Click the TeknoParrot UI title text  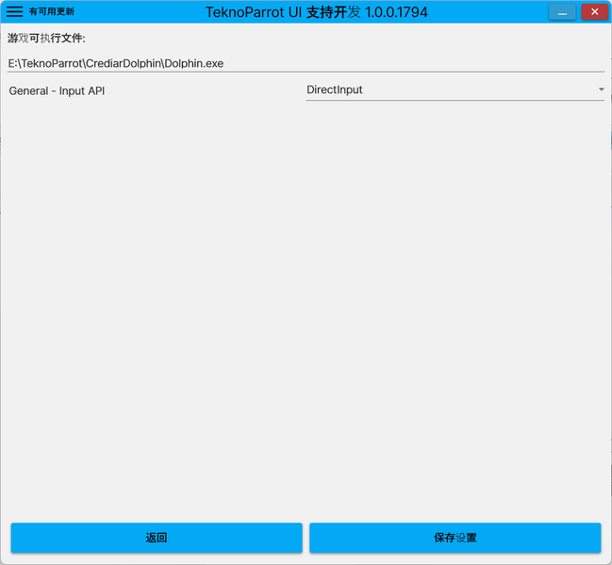click(x=317, y=12)
